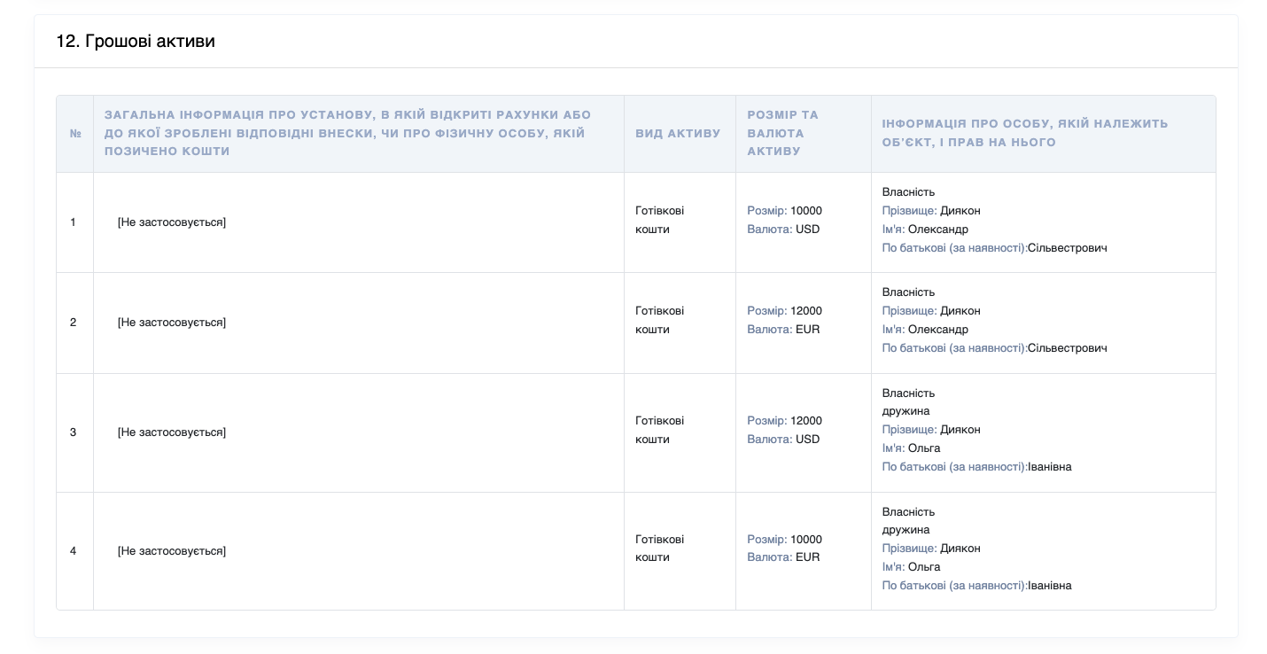
Task: Click "Валюта: USD" in row 1
Action: pyautogui.click(x=783, y=230)
